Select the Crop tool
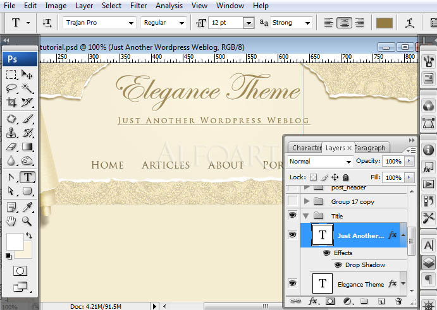The height and width of the screenshot is (310, 437). click(11, 102)
